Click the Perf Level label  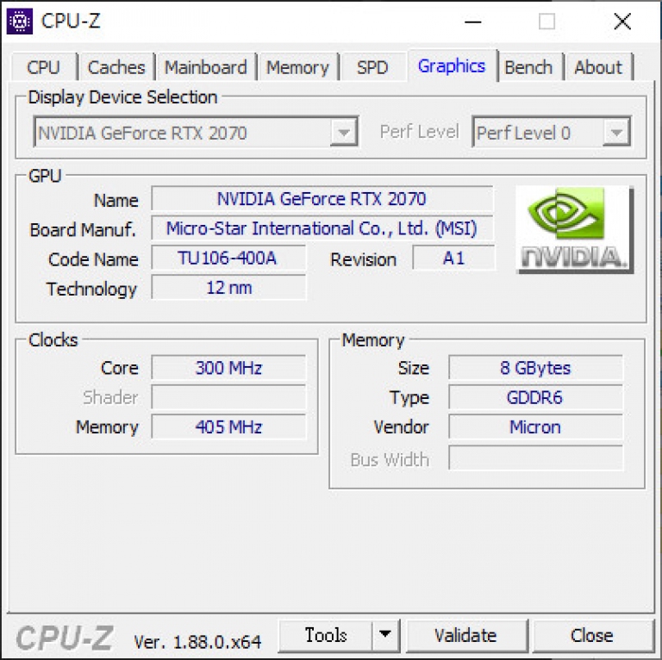pos(419,132)
